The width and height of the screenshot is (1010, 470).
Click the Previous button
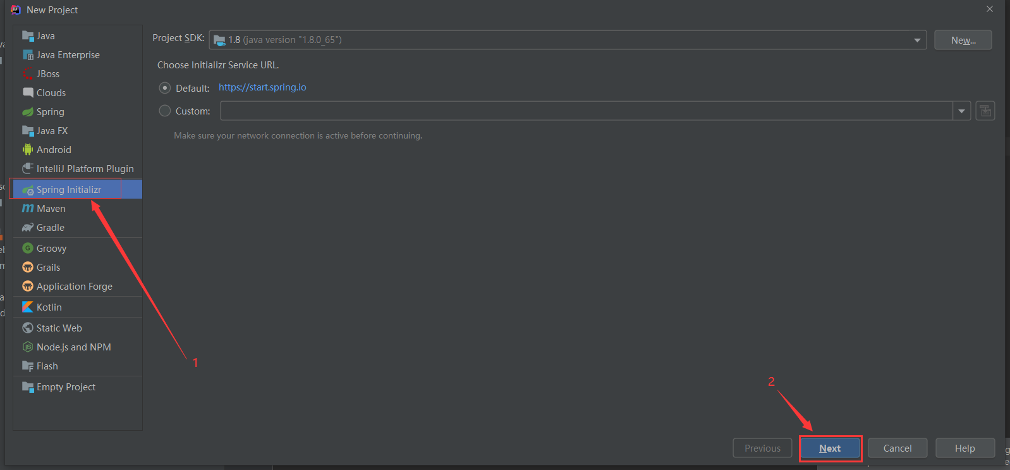click(x=762, y=448)
